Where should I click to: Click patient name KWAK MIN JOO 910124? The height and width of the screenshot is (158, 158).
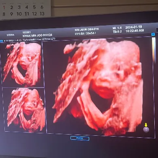click(x=37, y=36)
